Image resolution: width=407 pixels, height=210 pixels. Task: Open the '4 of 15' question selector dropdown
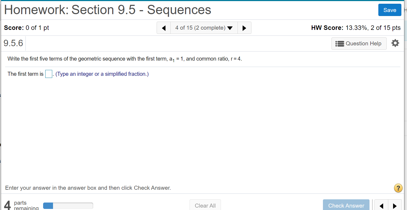coord(204,28)
